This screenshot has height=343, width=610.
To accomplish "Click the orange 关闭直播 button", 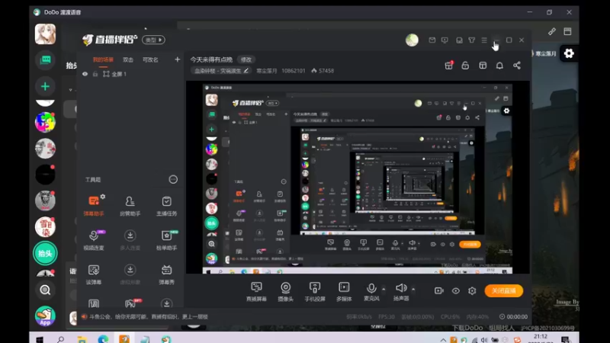I will (504, 291).
